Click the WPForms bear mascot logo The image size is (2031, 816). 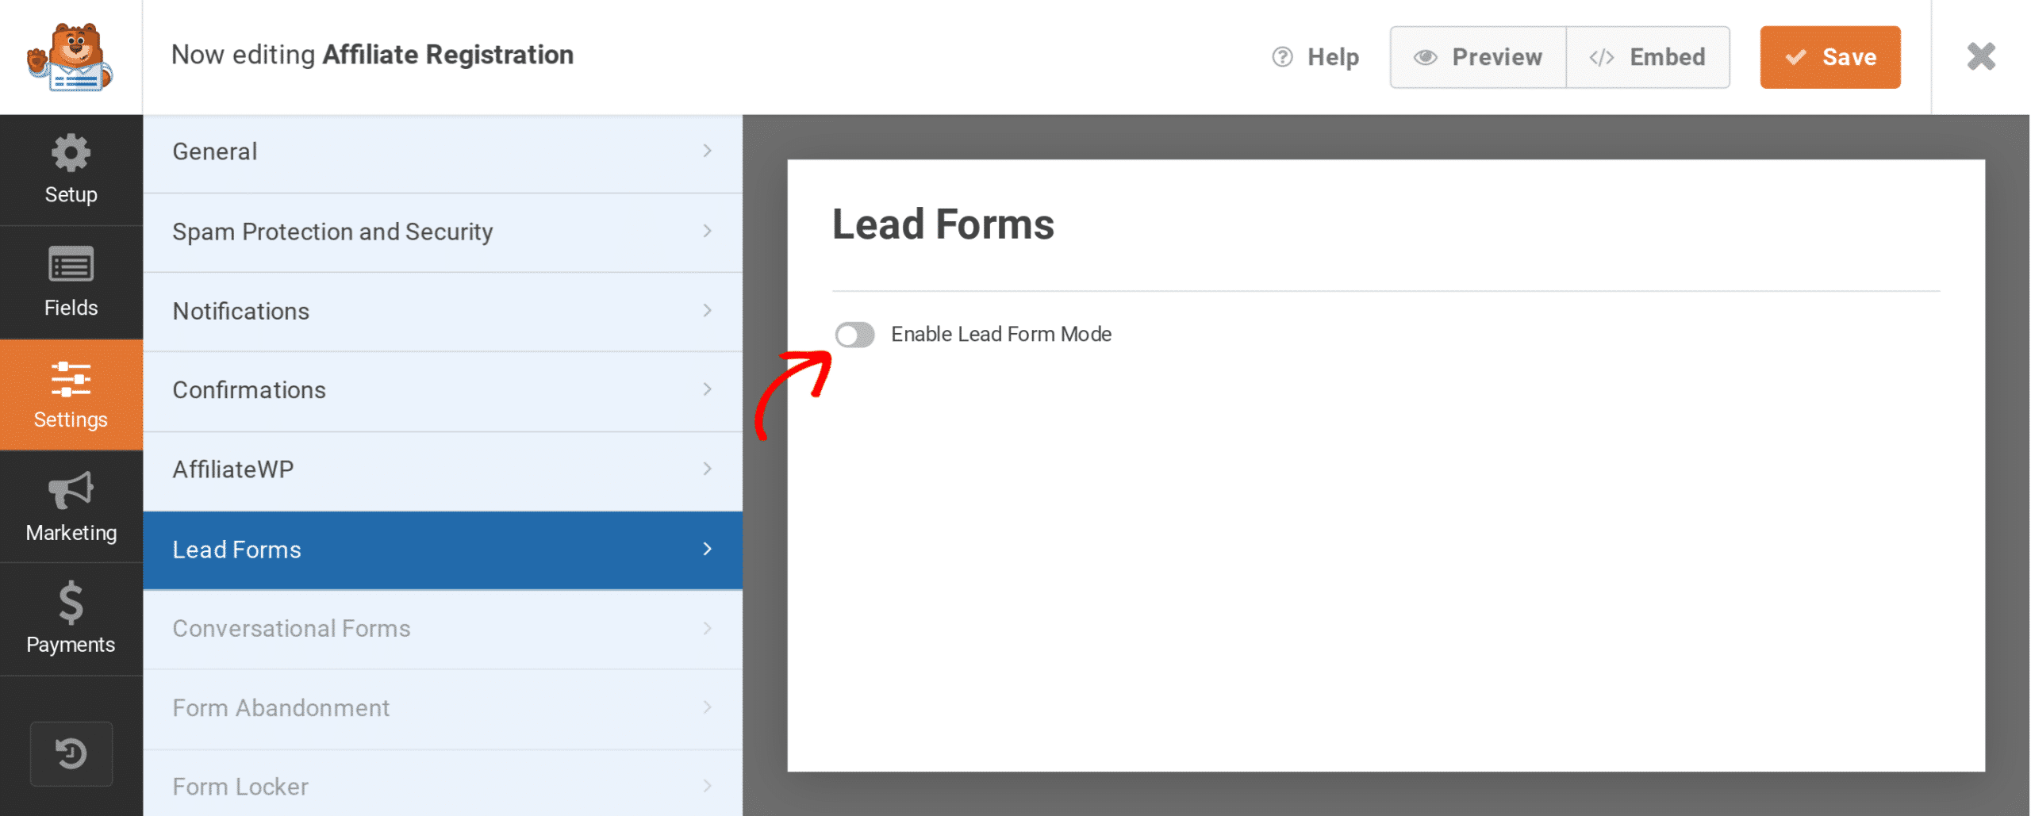click(70, 57)
